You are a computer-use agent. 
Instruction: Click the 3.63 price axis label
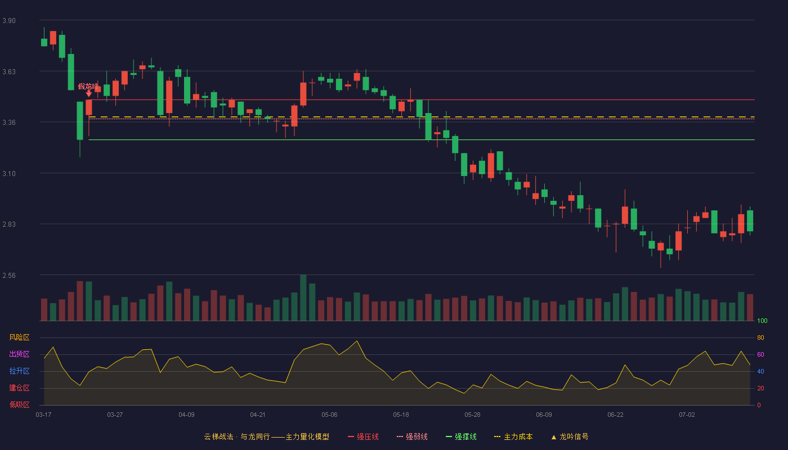coord(9,72)
